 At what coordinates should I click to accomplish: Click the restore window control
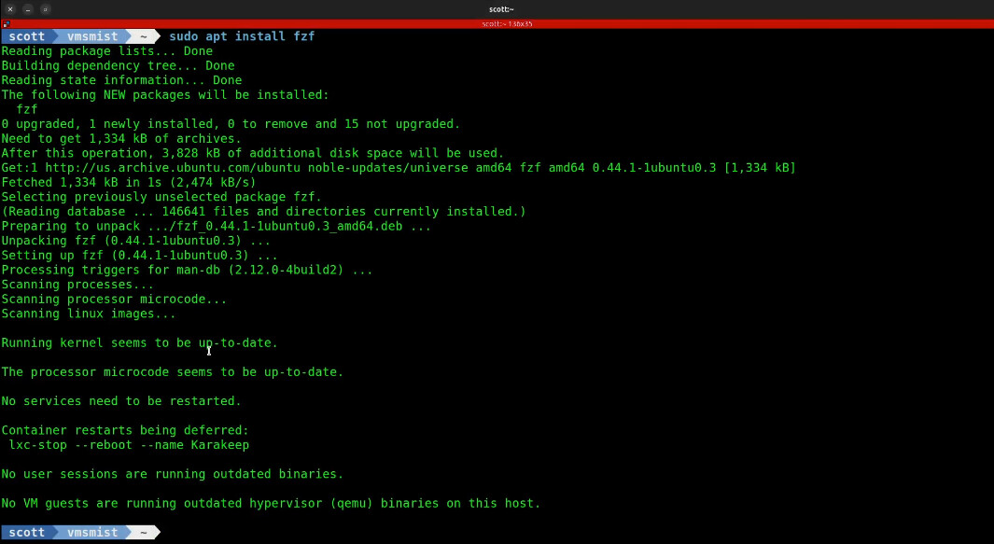44,8
